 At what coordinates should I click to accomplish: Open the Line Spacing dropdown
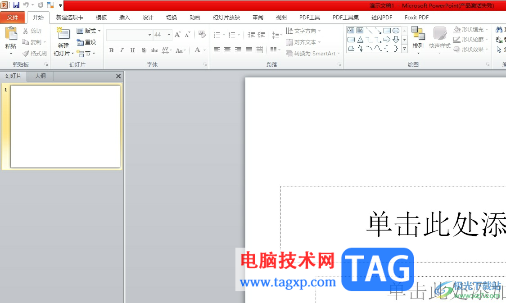277,35
